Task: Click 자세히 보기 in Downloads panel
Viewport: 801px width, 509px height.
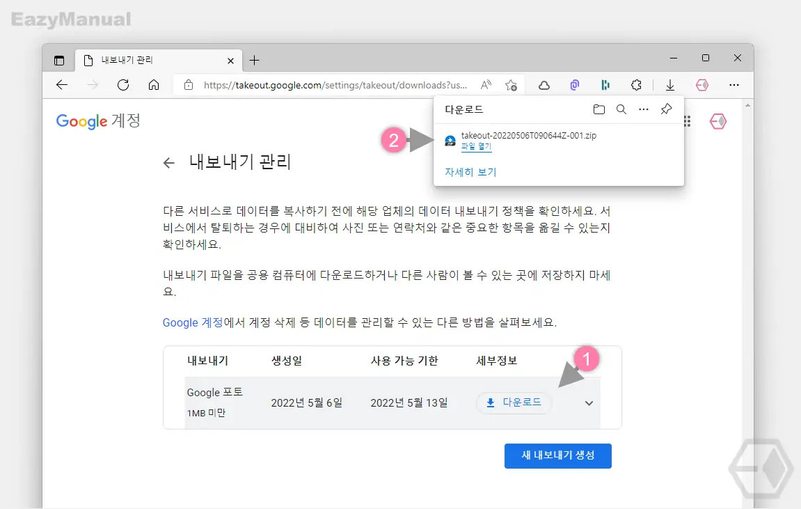Action: click(x=470, y=172)
